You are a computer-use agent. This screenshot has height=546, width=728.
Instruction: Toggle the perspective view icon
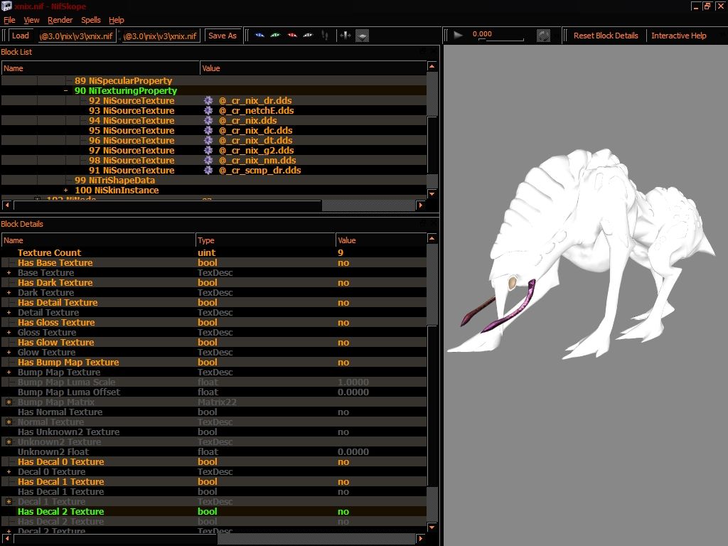[x=362, y=36]
